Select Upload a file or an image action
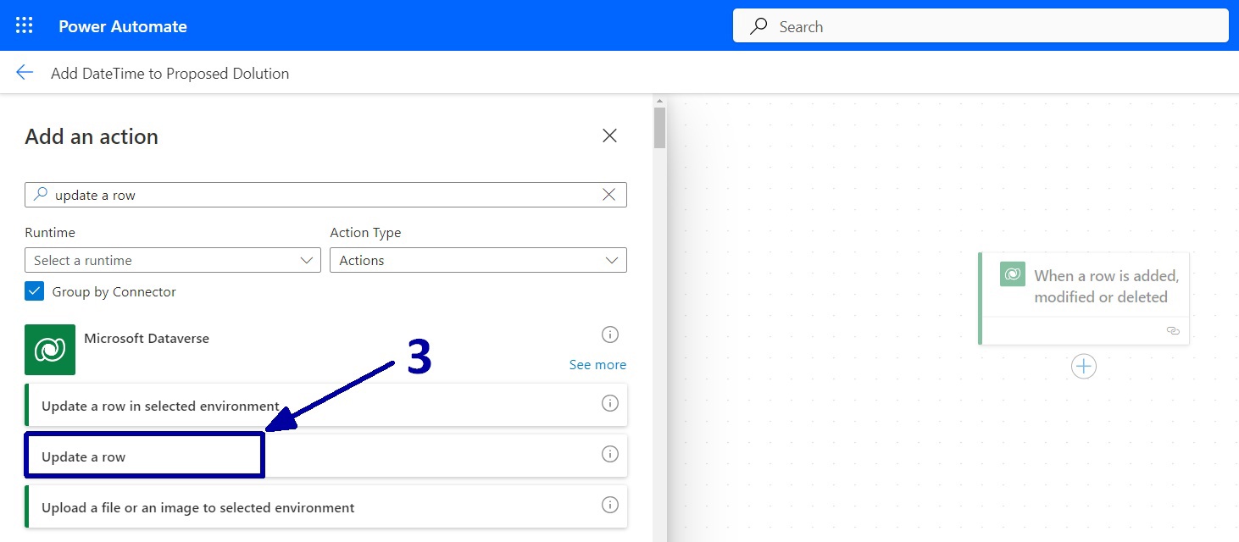Screen dimensions: 1239x542 (326, 506)
